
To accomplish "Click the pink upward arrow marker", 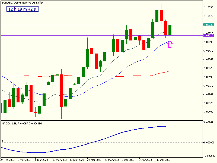I will 170,44.
